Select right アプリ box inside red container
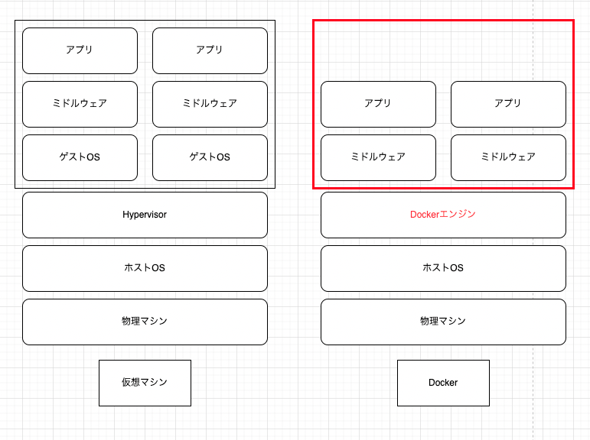590x440 pixels. tap(508, 104)
